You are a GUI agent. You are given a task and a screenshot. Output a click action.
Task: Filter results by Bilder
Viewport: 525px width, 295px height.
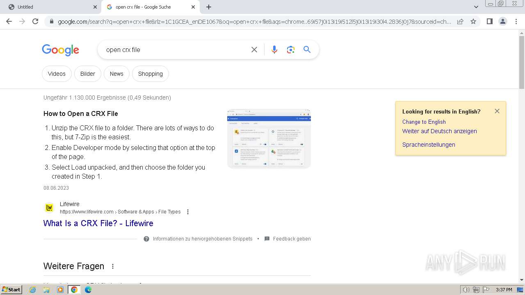pos(88,74)
